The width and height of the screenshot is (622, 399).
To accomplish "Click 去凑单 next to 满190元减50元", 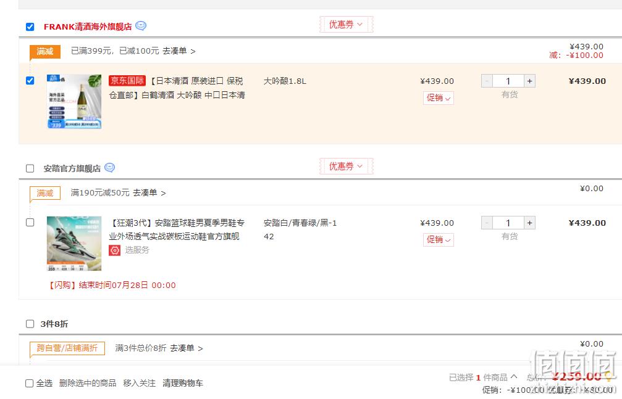I will click(149, 193).
